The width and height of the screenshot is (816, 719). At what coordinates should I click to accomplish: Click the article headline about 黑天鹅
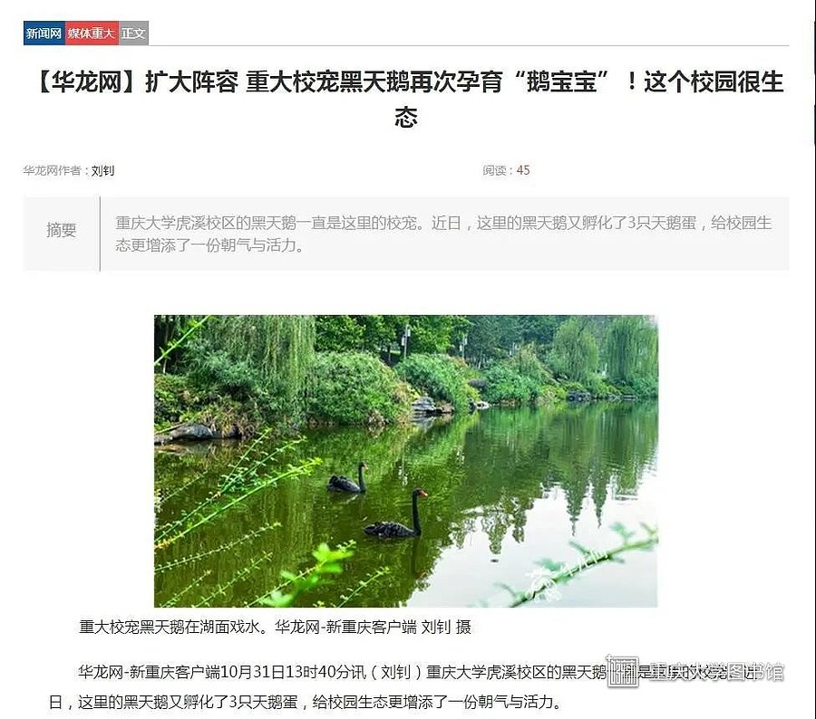407,99
